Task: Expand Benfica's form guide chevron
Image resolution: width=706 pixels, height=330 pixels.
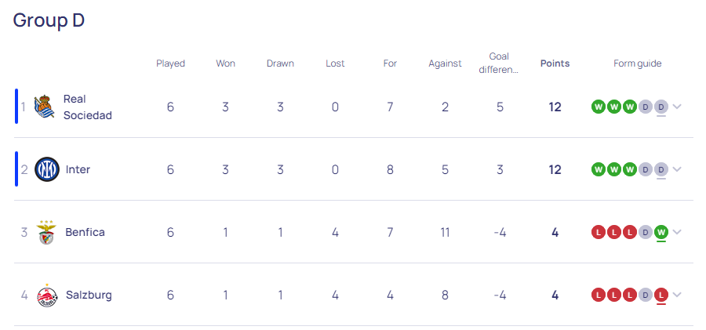Action: coord(677,232)
